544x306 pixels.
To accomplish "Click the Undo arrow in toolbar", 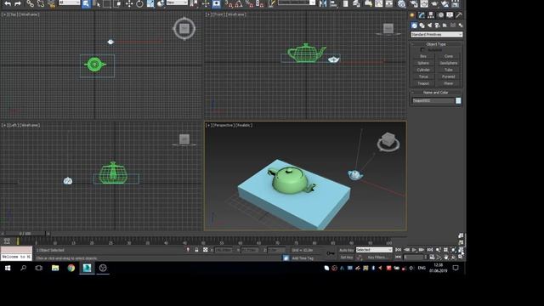I will tap(8, 3).
